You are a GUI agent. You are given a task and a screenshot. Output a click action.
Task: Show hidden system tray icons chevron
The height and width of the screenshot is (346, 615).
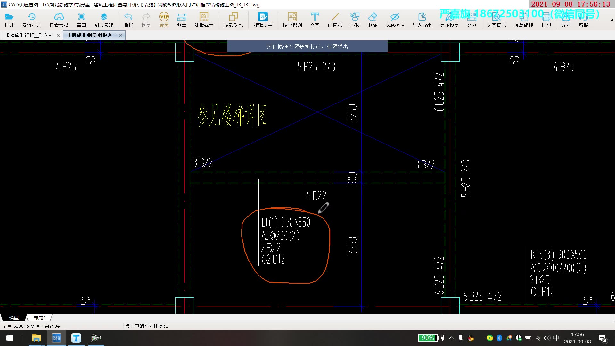pos(451,338)
